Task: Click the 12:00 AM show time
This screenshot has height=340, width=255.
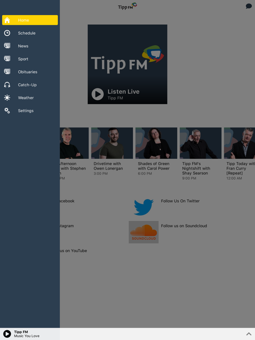Action: click(234, 178)
